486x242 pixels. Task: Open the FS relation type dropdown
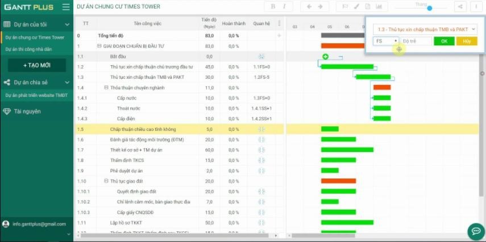coord(386,41)
